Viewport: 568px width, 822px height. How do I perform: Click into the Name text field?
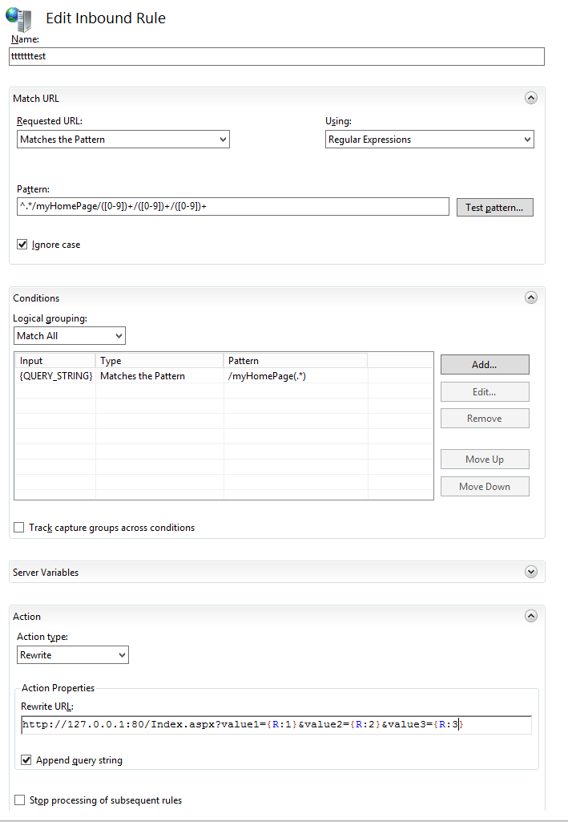(x=276, y=56)
